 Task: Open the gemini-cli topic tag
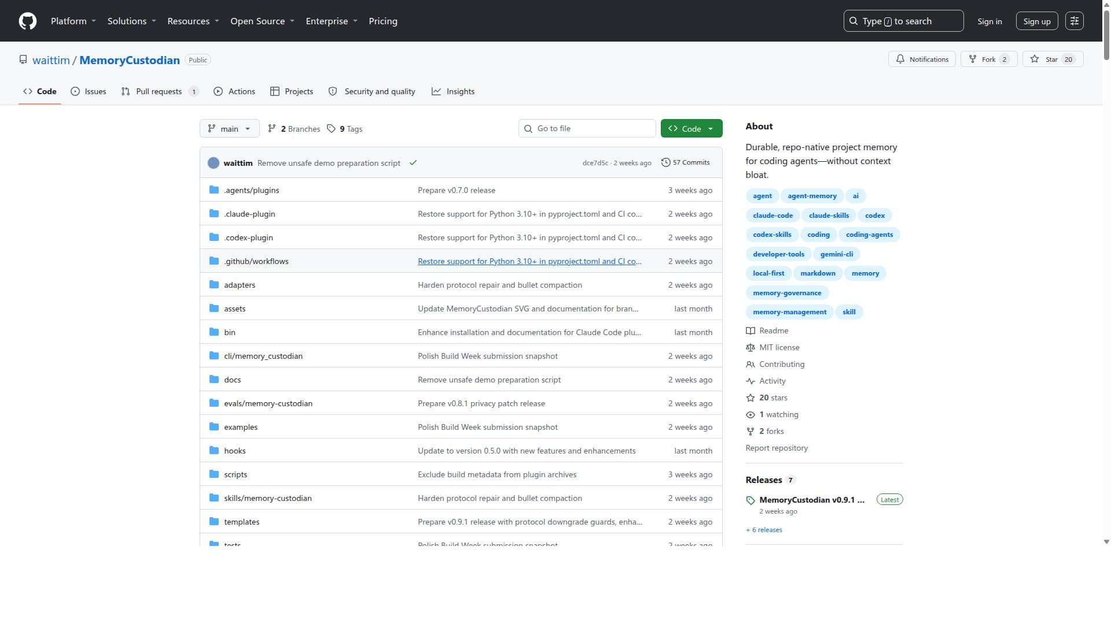pos(836,254)
